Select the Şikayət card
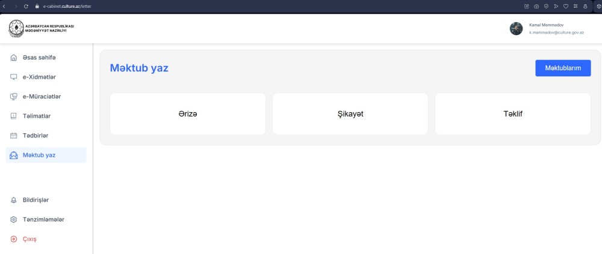 click(x=350, y=113)
